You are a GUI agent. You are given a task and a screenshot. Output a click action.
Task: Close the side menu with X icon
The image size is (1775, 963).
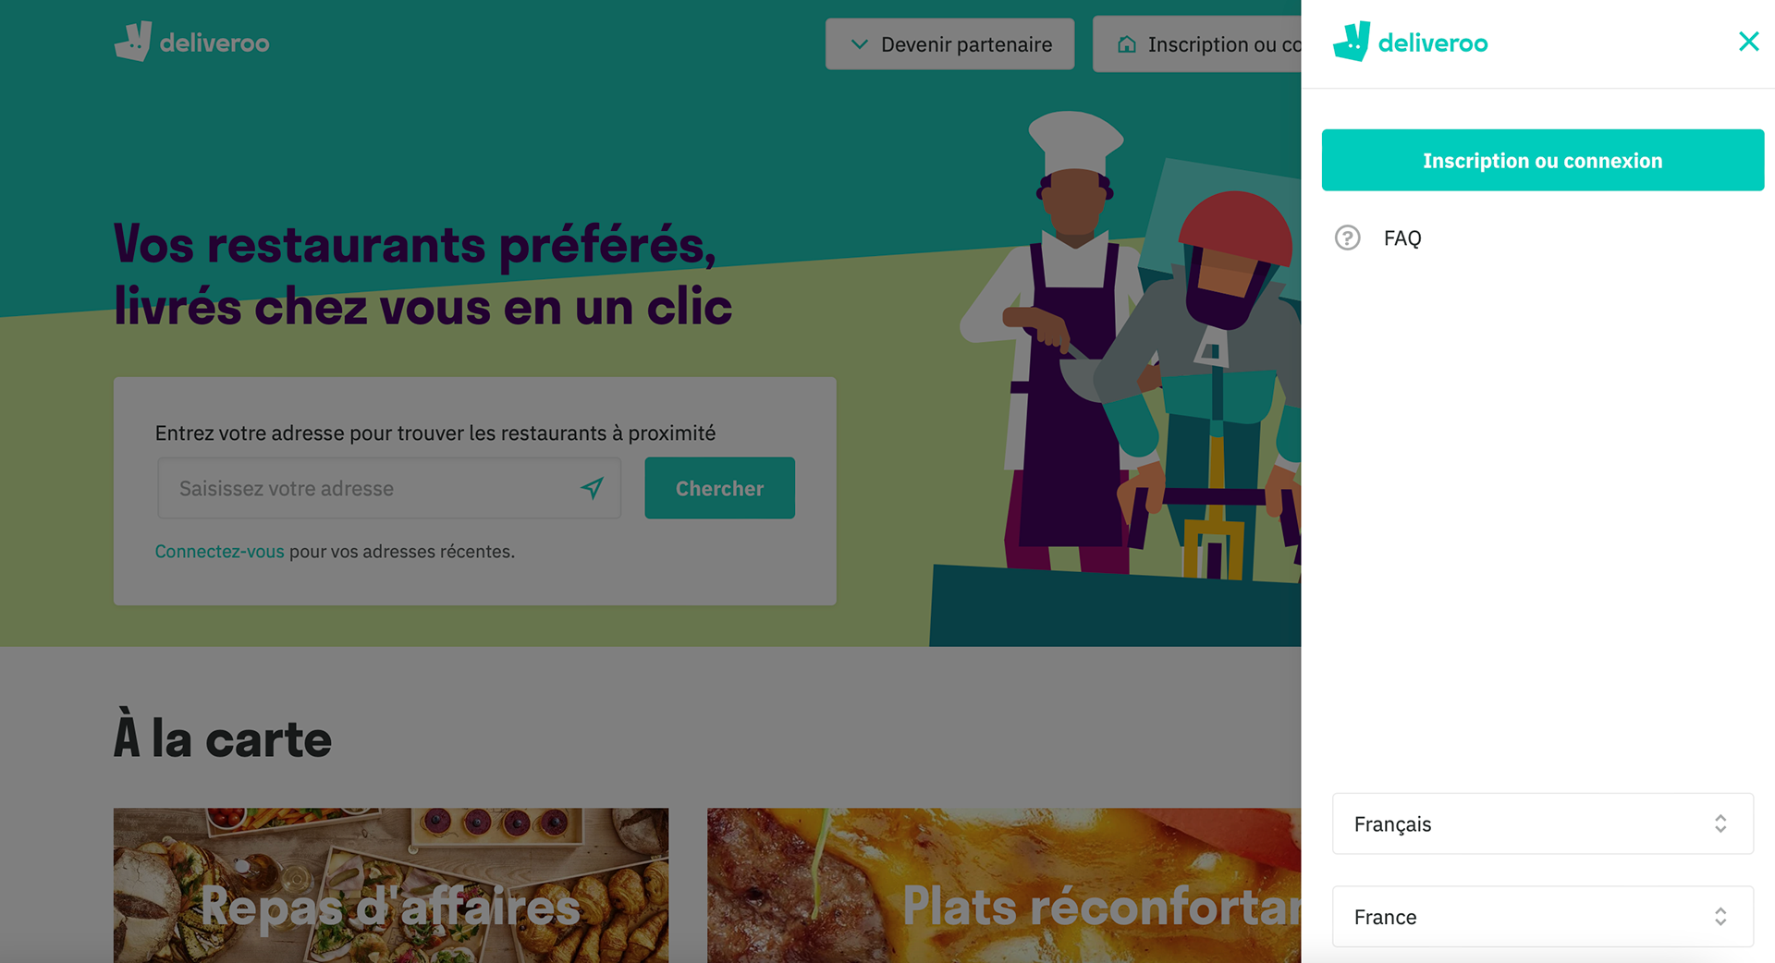pos(1747,42)
